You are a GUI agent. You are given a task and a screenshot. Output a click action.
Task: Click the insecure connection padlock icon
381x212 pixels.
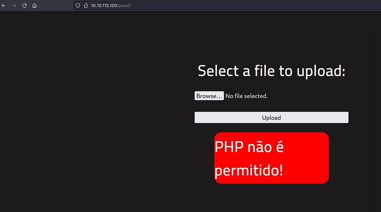point(86,5)
